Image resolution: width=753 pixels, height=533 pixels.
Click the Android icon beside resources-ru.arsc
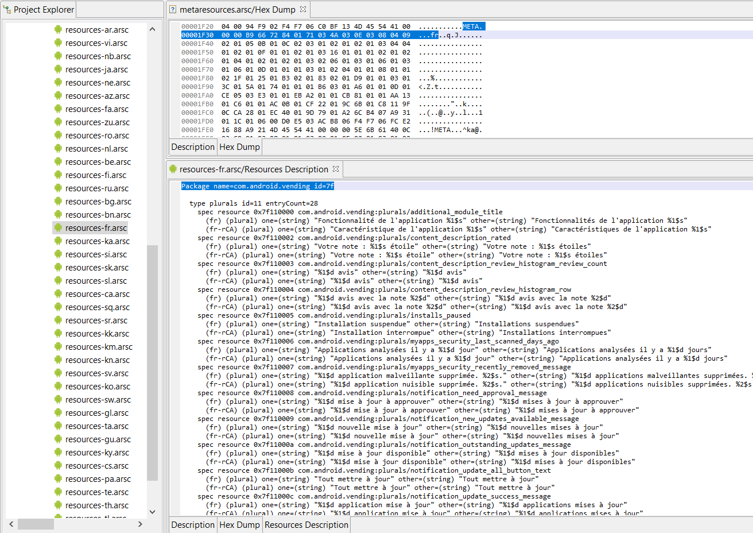click(x=58, y=188)
